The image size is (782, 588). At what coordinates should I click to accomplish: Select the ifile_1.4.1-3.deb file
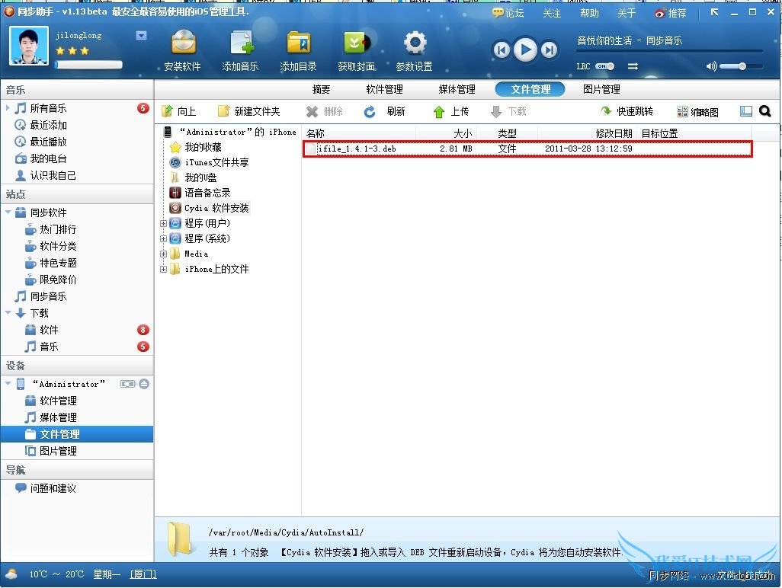click(x=527, y=149)
